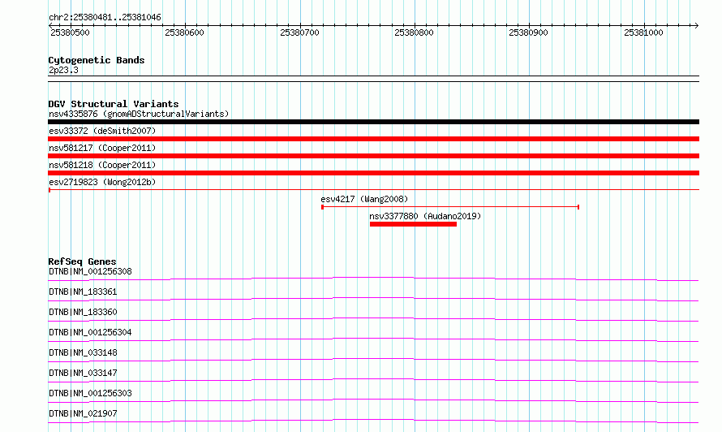
Task: Select transcript DTNB|NM_183360
Action: [x=83, y=312]
